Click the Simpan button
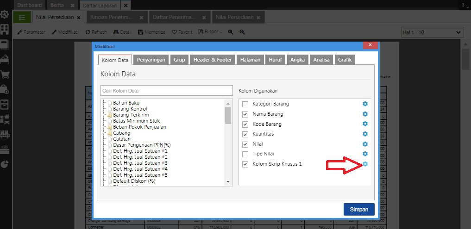The width and height of the screenshot is (471, 229). [359, 210]
